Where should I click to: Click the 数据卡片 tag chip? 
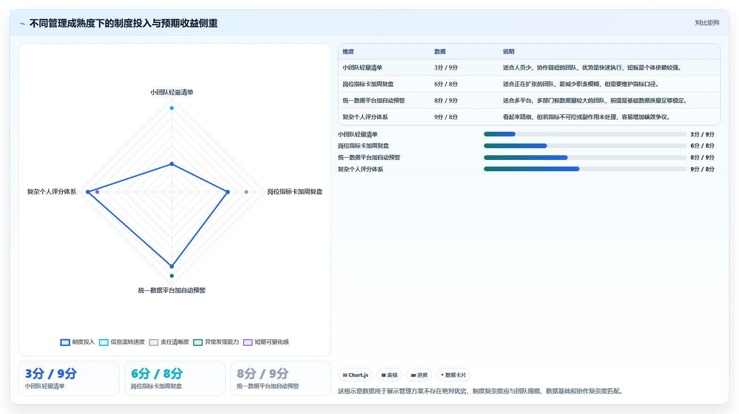[453, 375]
